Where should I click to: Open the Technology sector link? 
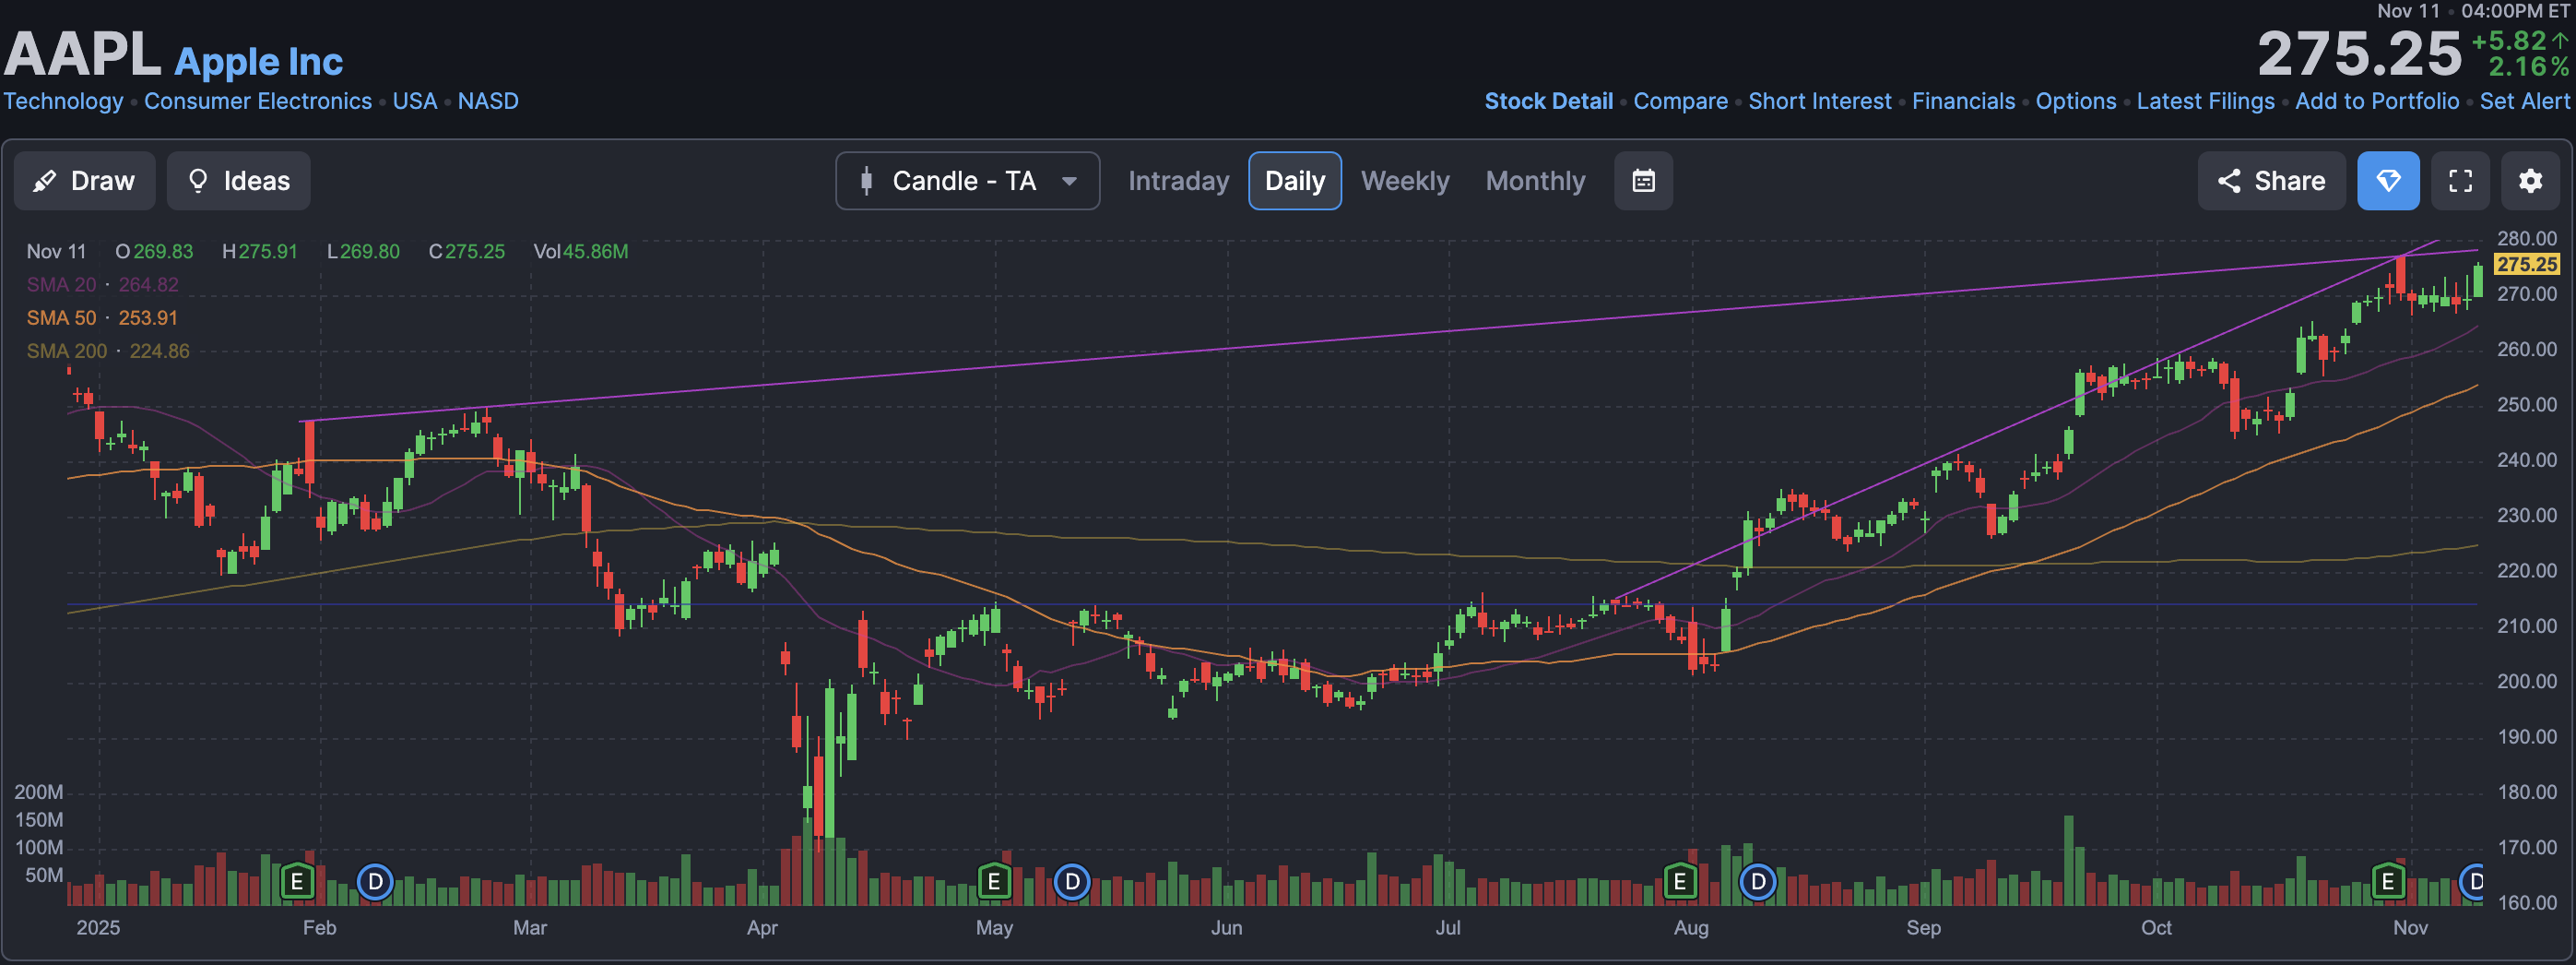(x=63, y=101)
